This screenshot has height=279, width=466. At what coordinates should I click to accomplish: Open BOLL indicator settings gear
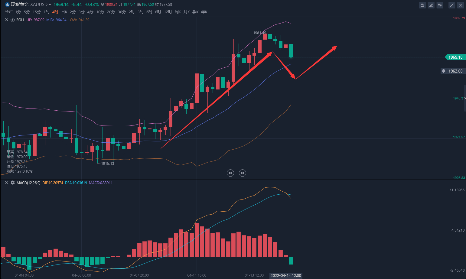coord(13,20)
